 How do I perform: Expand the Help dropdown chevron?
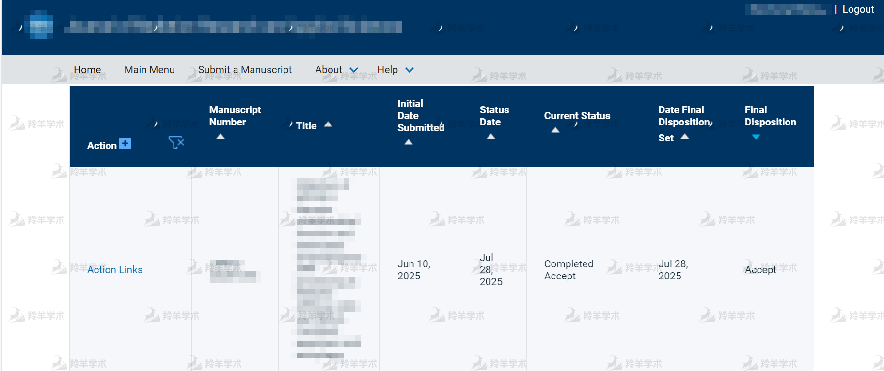410,70
